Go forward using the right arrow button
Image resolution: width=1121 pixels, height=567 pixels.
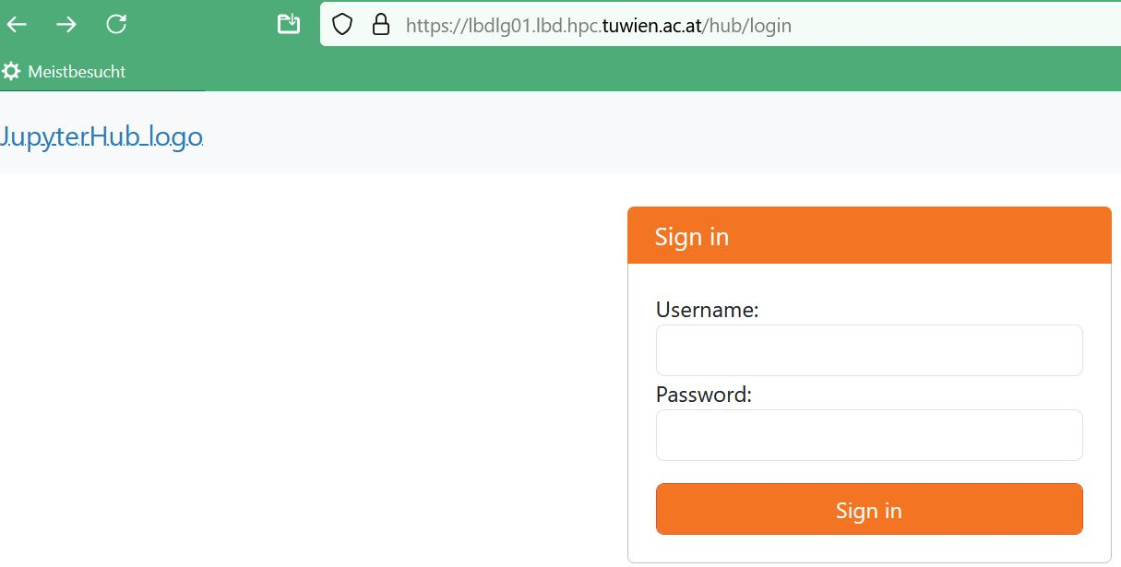[x=66, y=25]
